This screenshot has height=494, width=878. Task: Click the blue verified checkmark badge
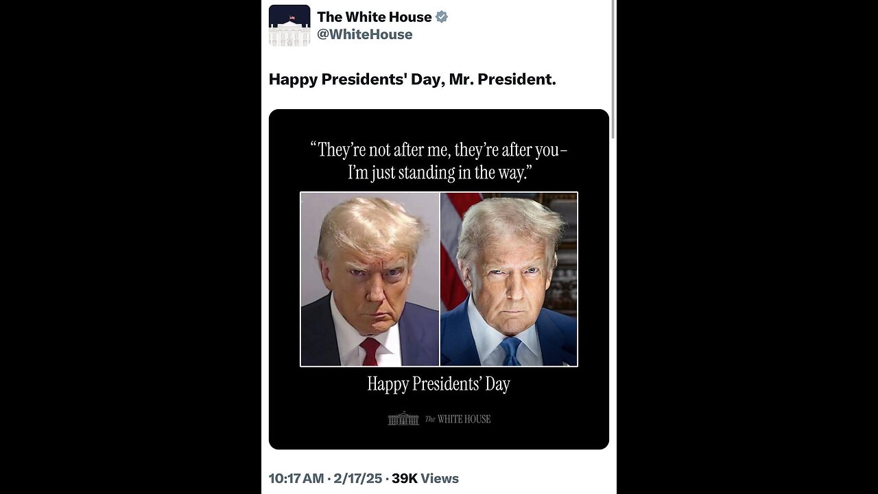coord(442,17)
